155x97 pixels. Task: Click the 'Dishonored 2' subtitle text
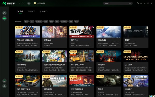130,43
